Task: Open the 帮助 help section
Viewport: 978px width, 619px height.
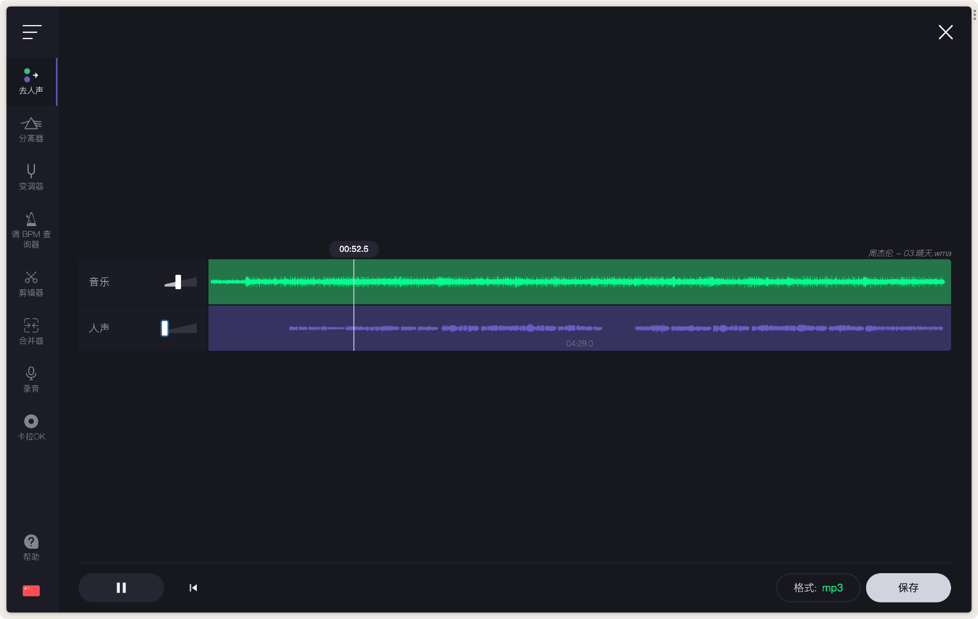Action: (31, 546)
